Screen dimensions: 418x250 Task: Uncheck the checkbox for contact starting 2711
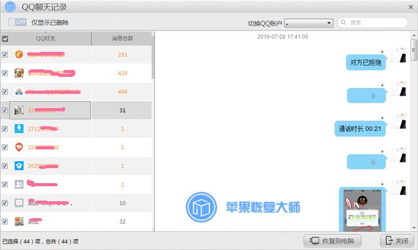click(5, 129)
